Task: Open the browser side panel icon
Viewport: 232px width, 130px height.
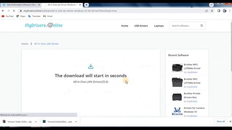Action: point(219,11)
